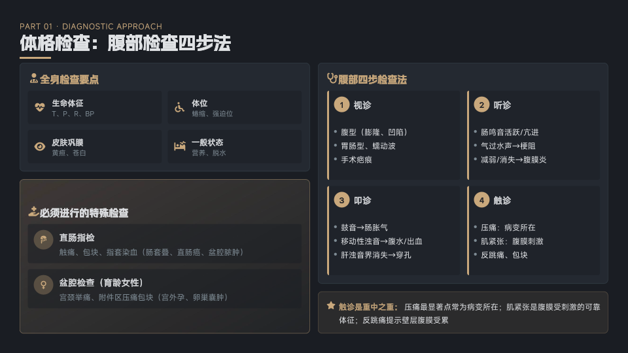628x353 pixels.
Task: Click the 全身检查要点 section heading
Action: pos(69,80)
